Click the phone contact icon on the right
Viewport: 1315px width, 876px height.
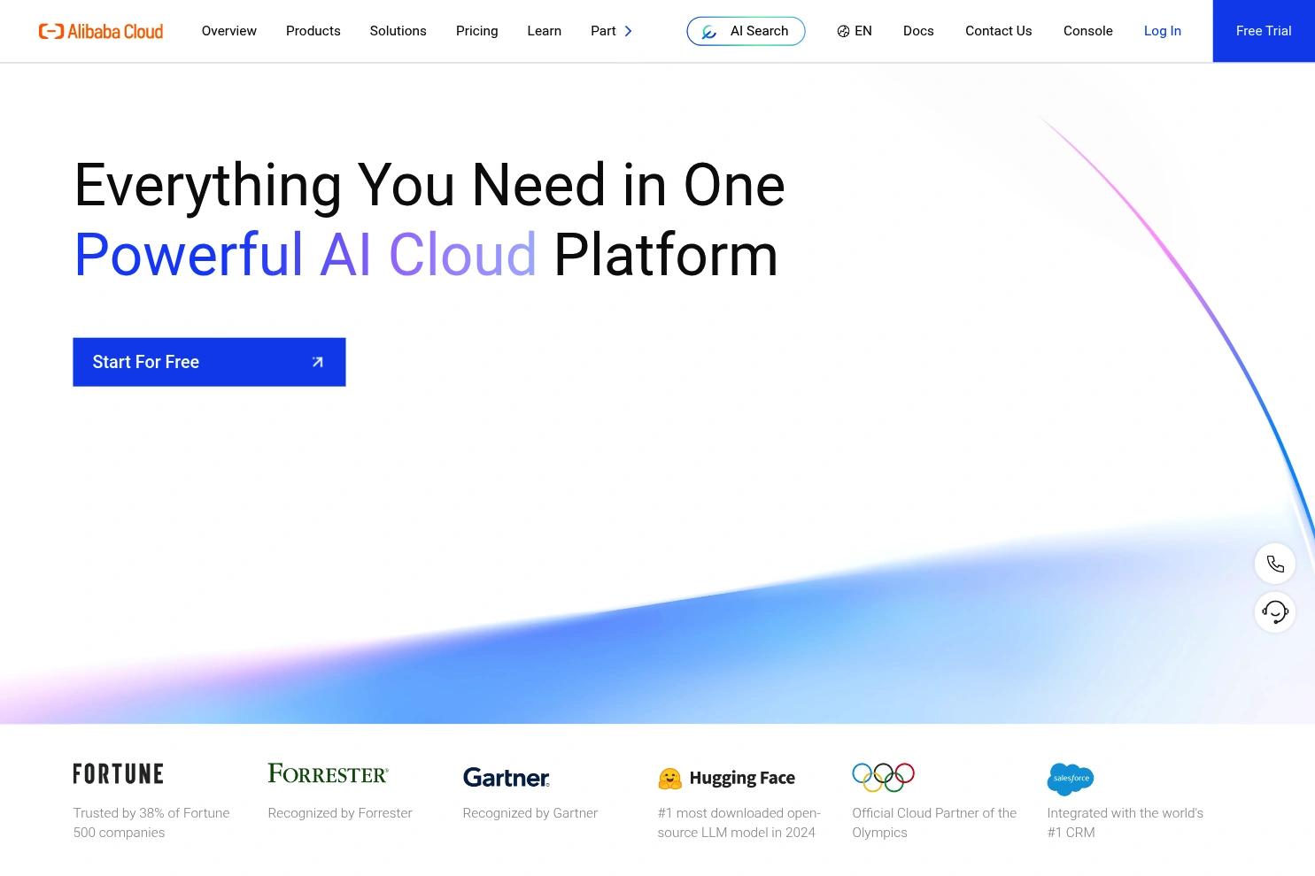point(1274,563)
